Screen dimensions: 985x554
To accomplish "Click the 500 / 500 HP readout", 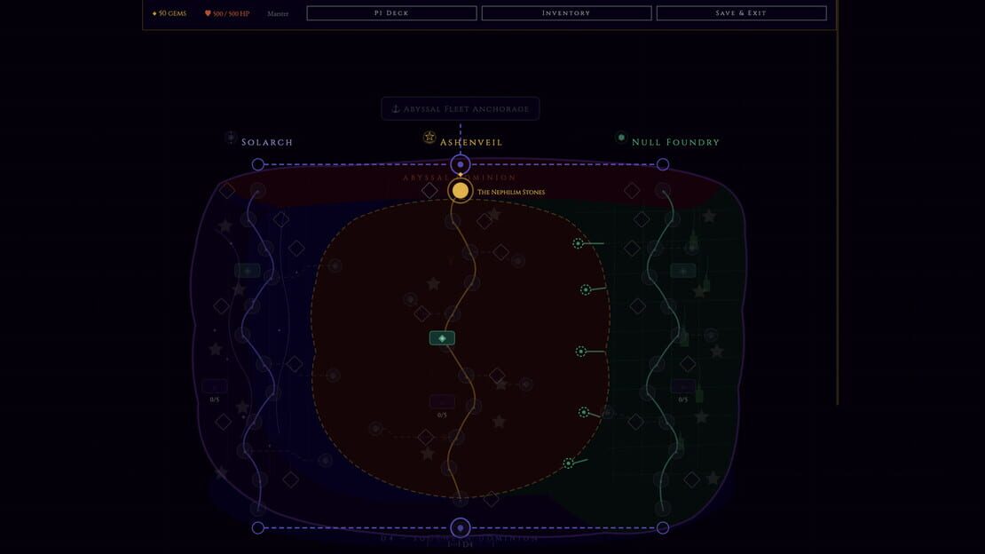I will coord(227,13).
